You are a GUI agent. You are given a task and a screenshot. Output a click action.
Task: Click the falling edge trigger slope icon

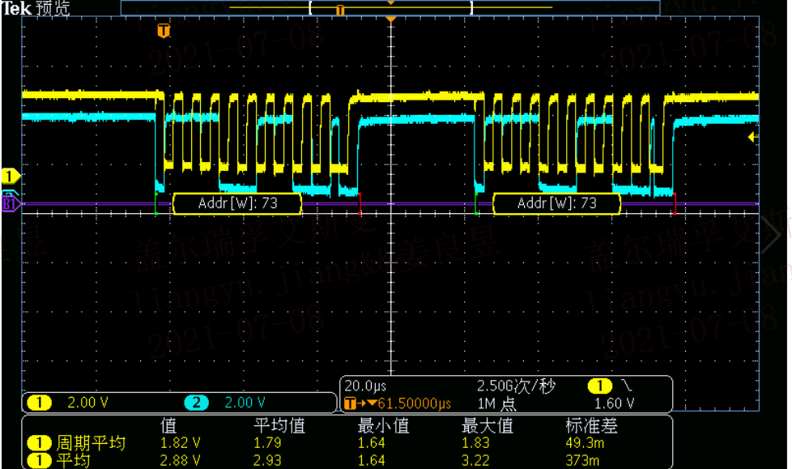(627, 386)
